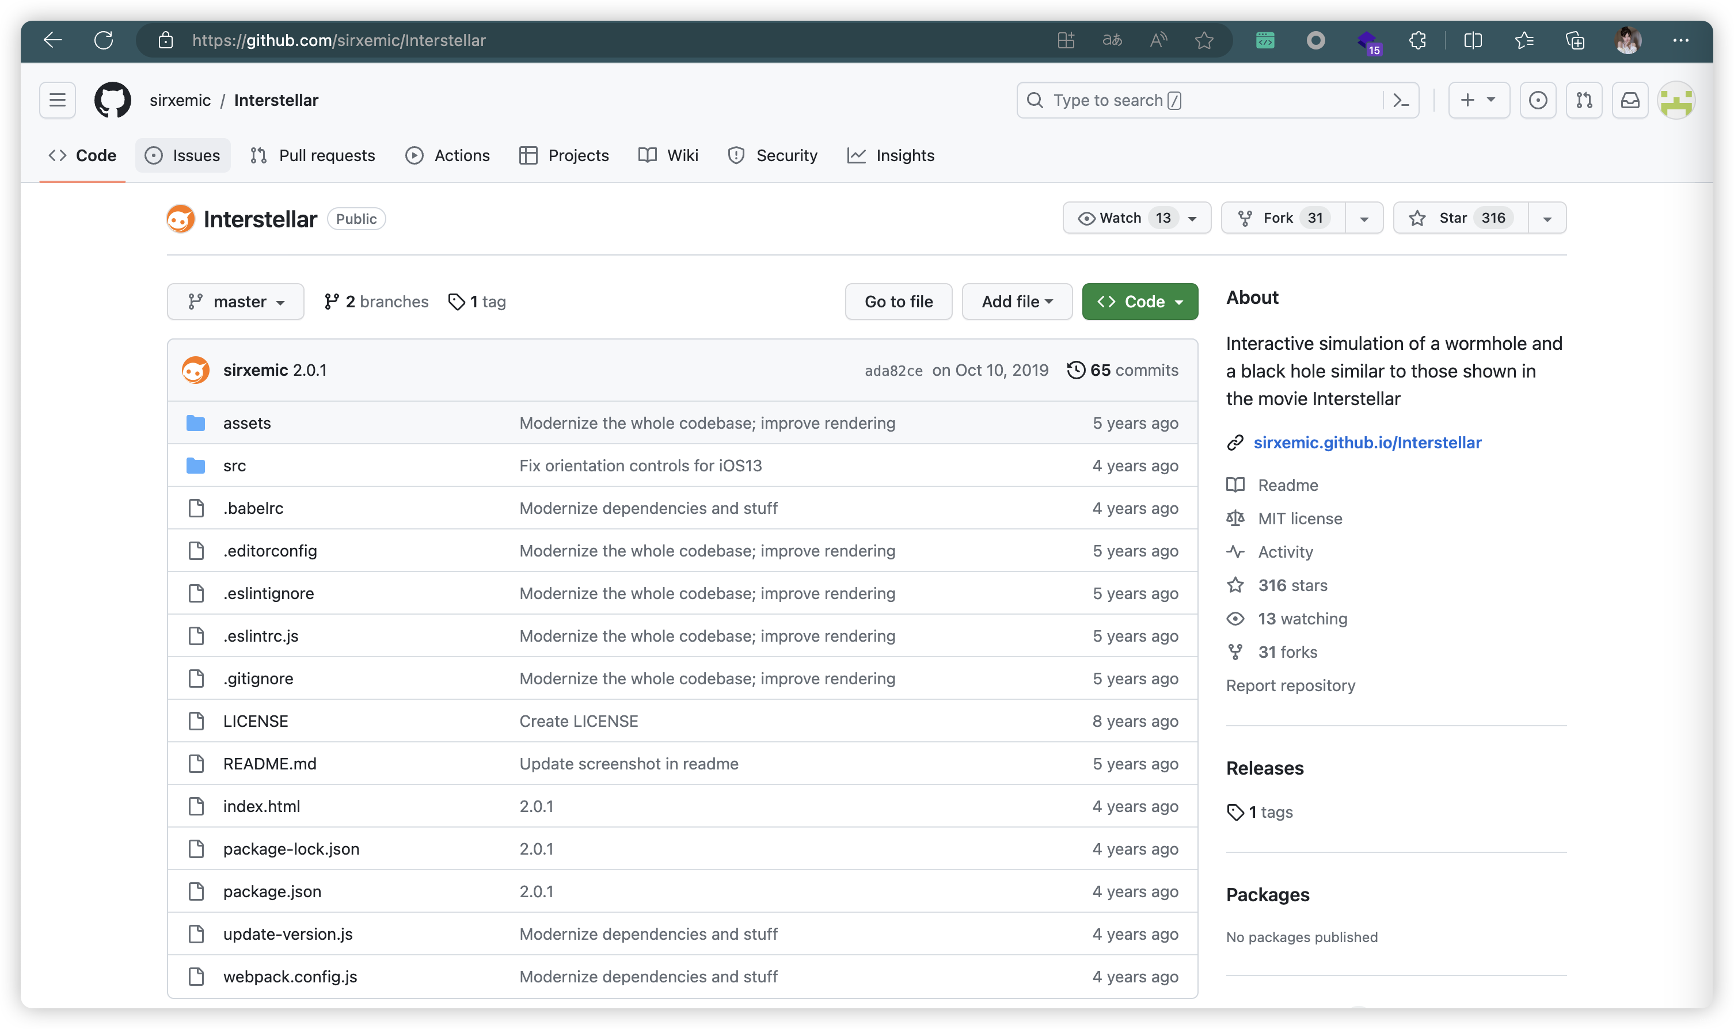The image size is (1734, 1029).
Task: Go back using the browser back arrow
Action: coord(53,40)
